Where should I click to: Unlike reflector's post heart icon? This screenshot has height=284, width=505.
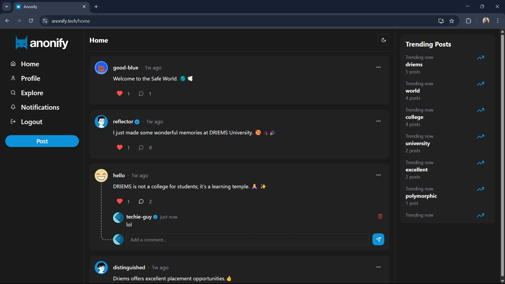(x=120, y=148)
